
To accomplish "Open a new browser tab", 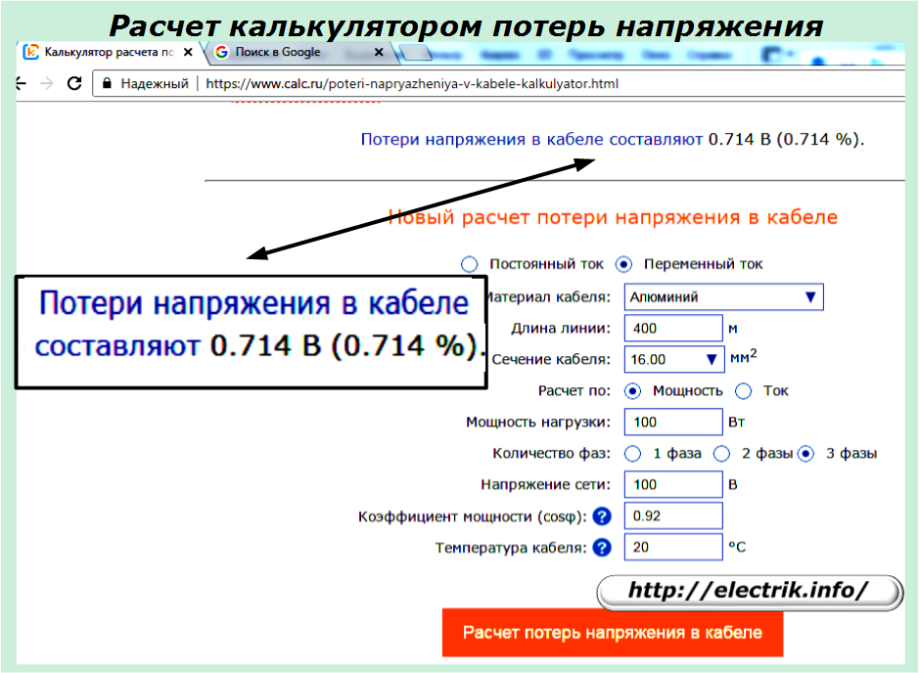I will 416,53.
